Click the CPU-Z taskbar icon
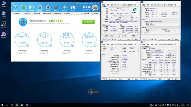The height and width of the screenshot is (107, 191). click(x=27, y=105)
